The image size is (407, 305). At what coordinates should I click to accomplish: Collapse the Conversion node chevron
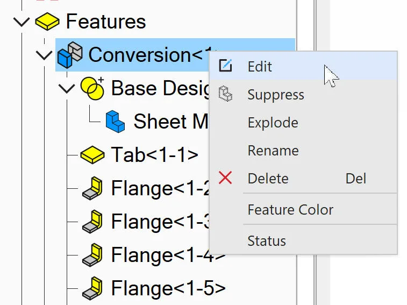[x=44, y=55]
